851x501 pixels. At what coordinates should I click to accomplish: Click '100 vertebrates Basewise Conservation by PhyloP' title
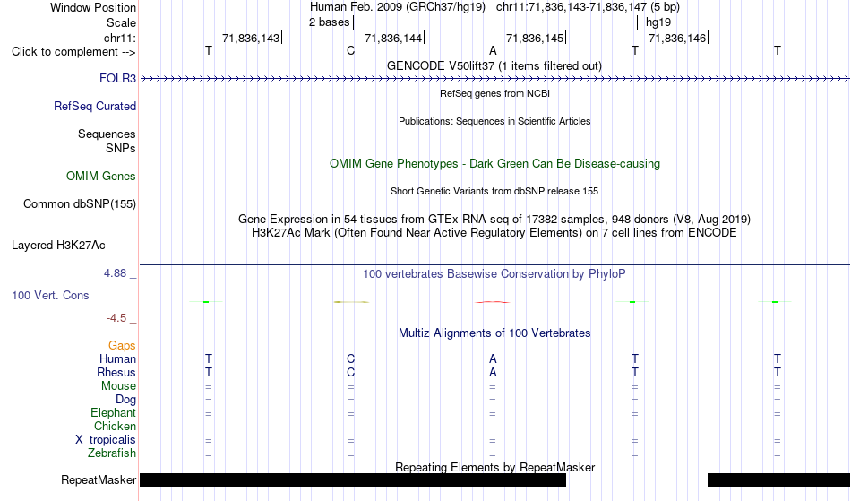[x=494, y=273]
